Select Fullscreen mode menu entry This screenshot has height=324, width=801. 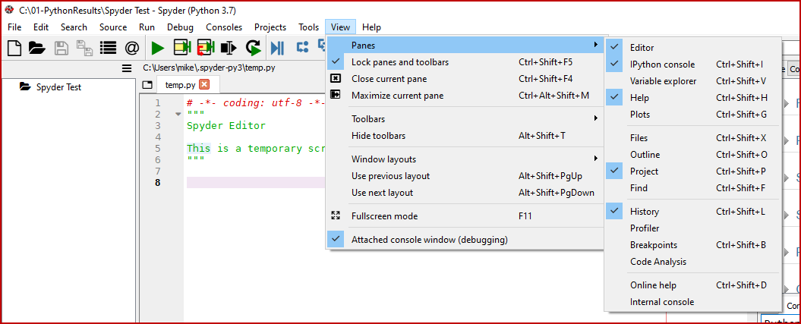[x=465, y=215]
